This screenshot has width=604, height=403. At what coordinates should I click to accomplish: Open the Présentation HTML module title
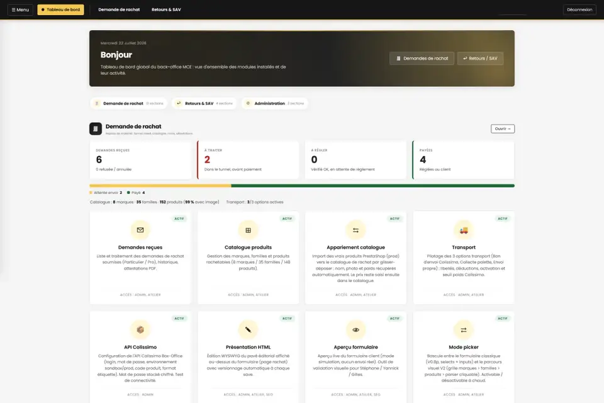click(248, 347)
